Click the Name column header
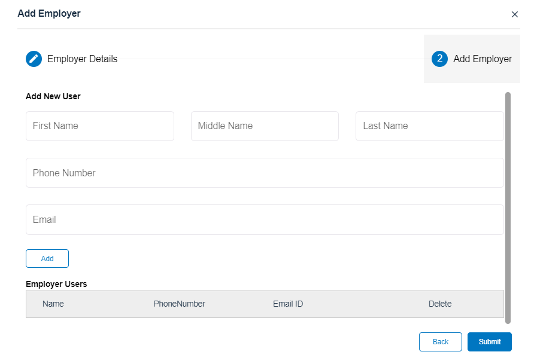This screenshot has width=534, height=364. [53, 304]
